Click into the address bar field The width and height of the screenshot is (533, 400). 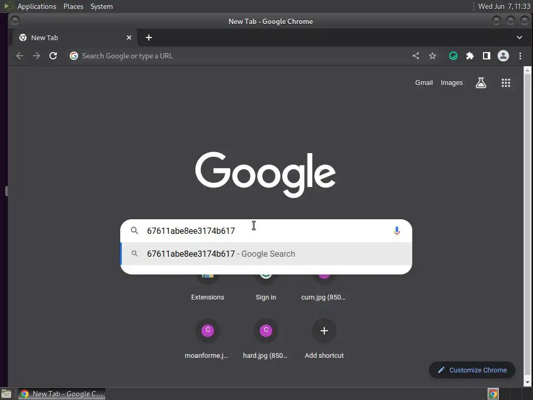click(238, 56)
